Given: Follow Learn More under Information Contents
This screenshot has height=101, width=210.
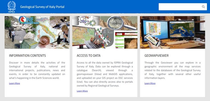Looking at the screenshot, I should [15, 83].
